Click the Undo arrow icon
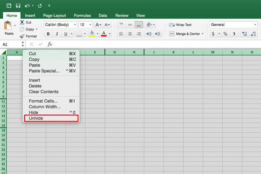Viewport: 261px width, 174px height. [x=27, y=6]
